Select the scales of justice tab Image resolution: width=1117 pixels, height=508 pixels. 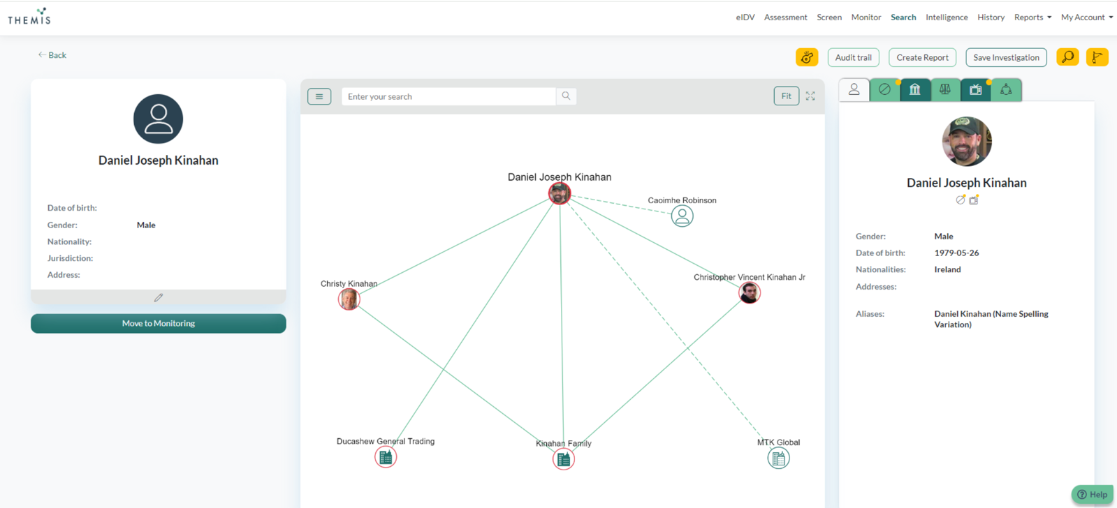point(945,89)
